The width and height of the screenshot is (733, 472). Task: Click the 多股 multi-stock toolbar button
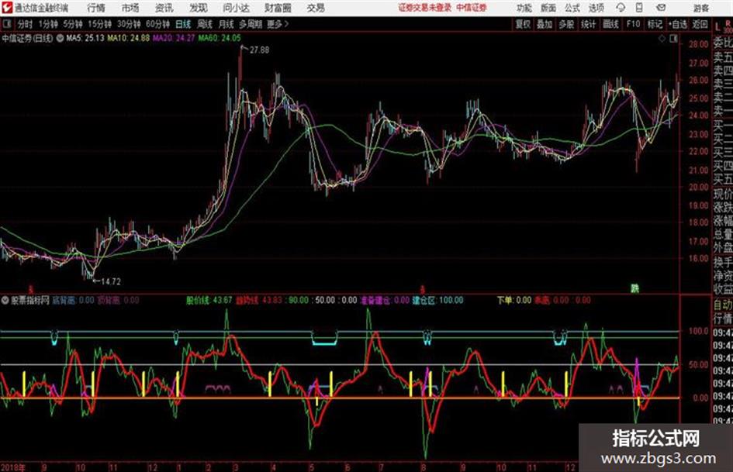[566, 24]
